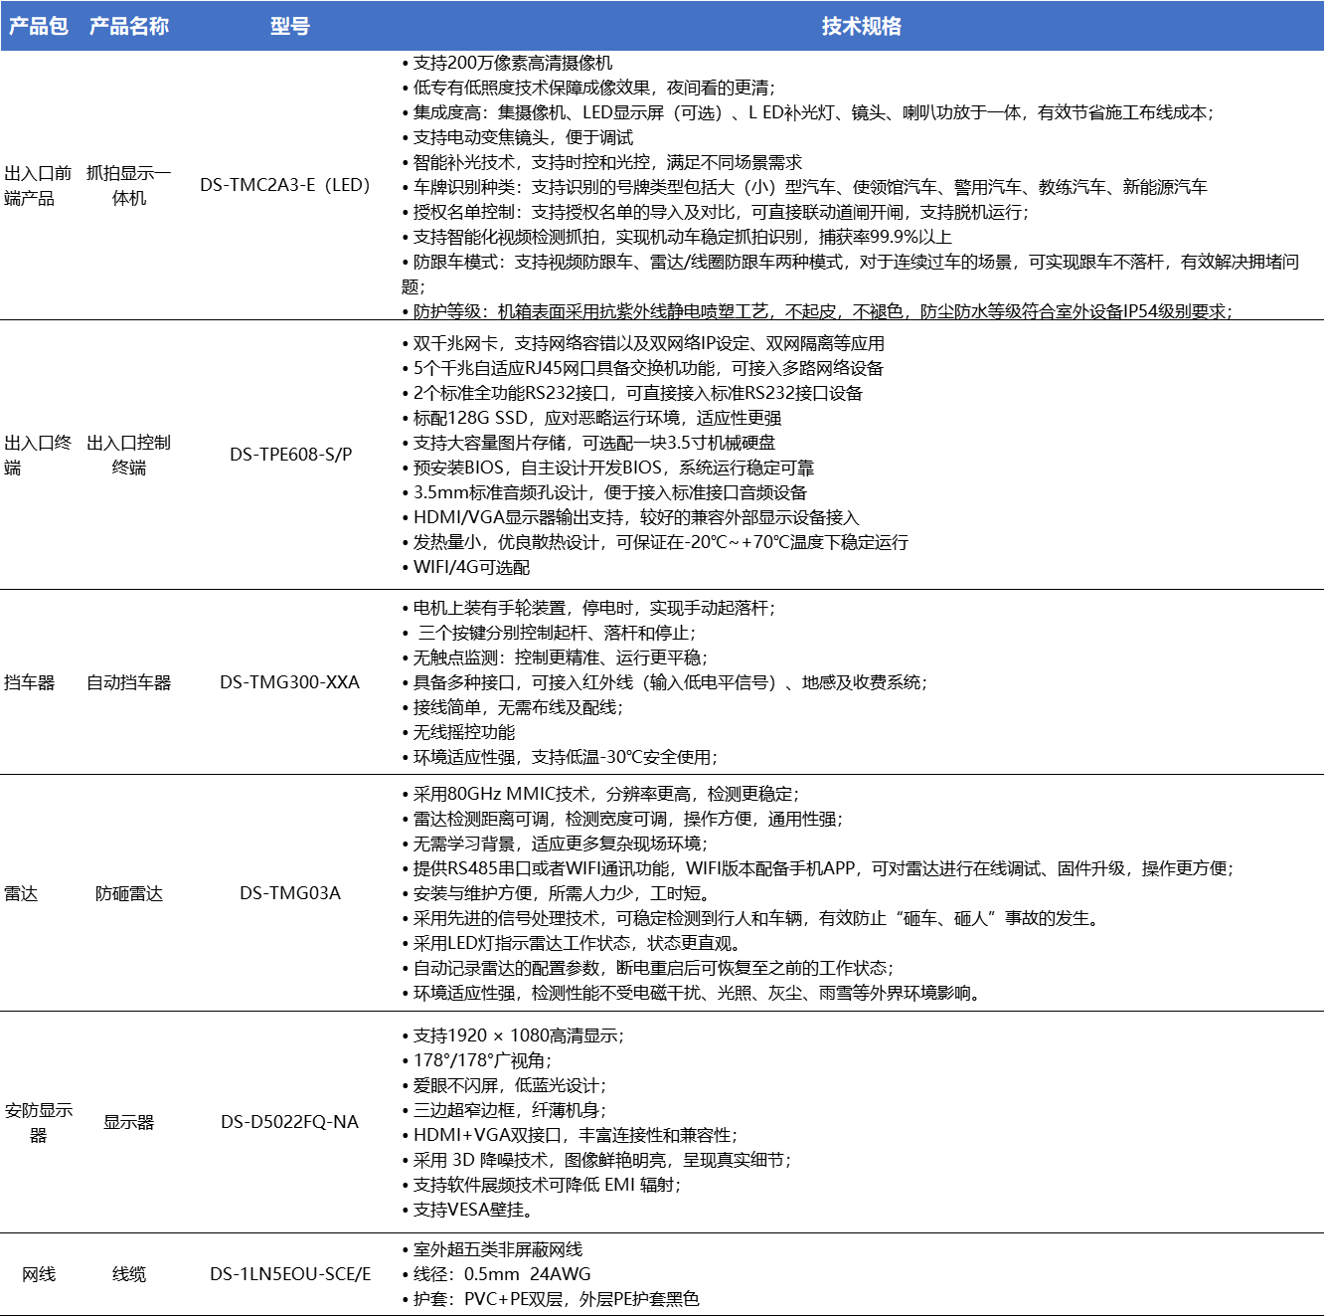Select the 抓拍显示一体机 product name cell

click(x=128, y=186)
